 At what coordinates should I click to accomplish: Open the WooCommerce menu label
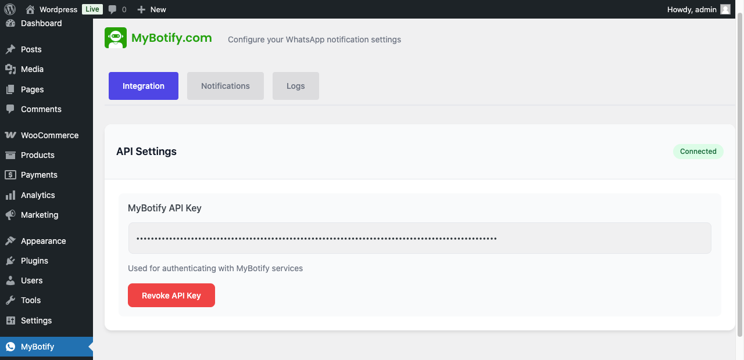[x=50, y=135]
